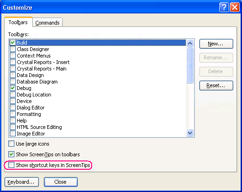Enable the HTML Source Editing toolbar

12,127
